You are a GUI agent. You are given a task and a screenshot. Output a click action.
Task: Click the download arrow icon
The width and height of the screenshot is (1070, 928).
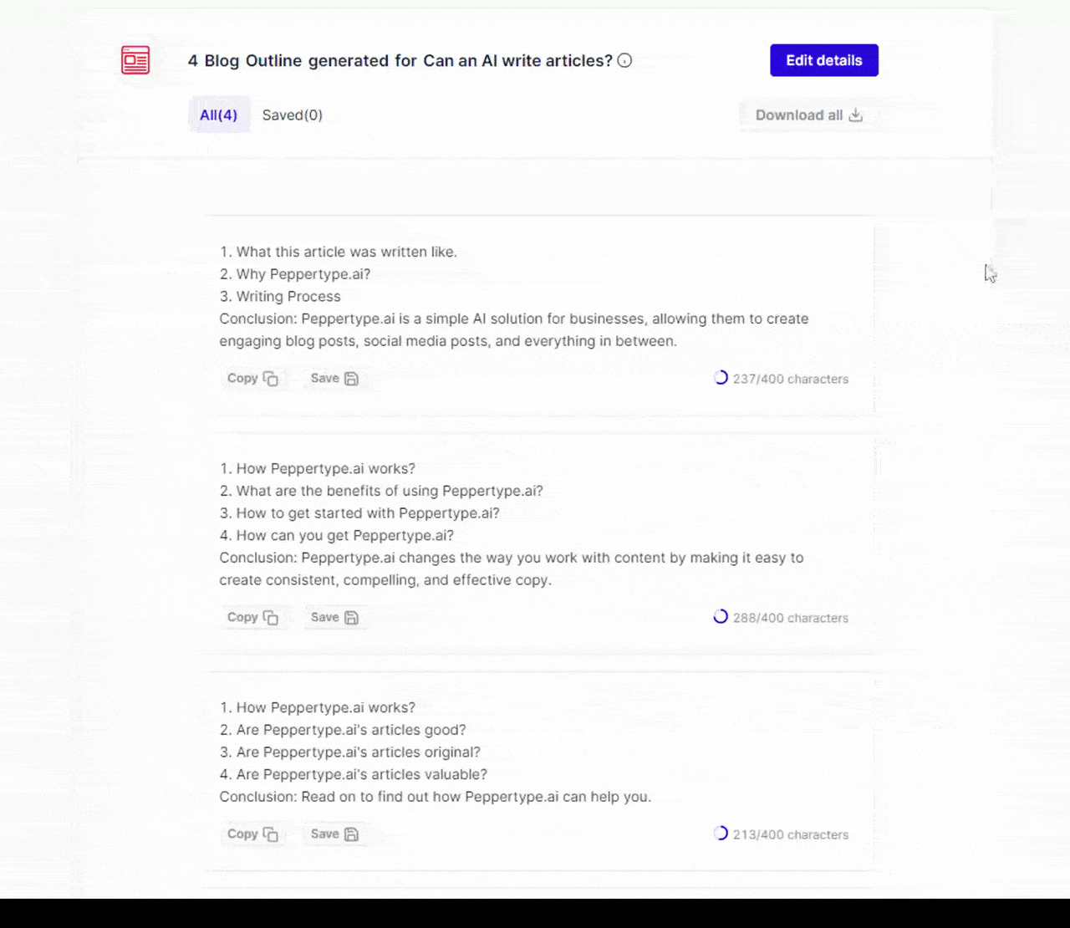point(855,115)
